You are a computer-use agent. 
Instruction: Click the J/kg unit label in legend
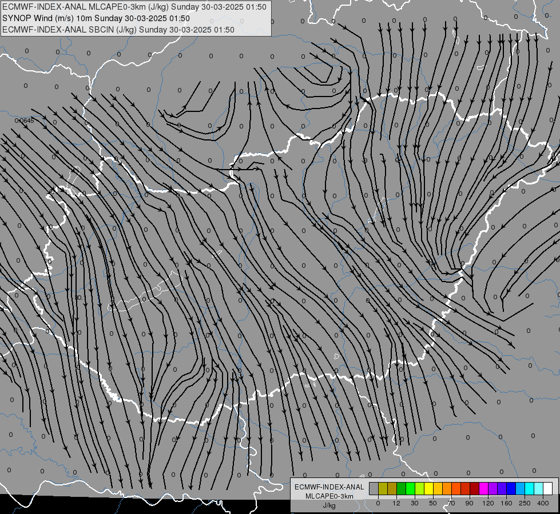329,505
